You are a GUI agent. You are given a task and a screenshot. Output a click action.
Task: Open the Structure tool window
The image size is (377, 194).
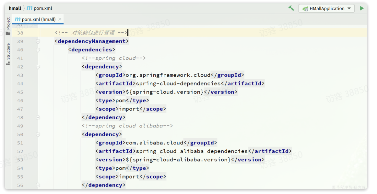[x=8, y=54]
